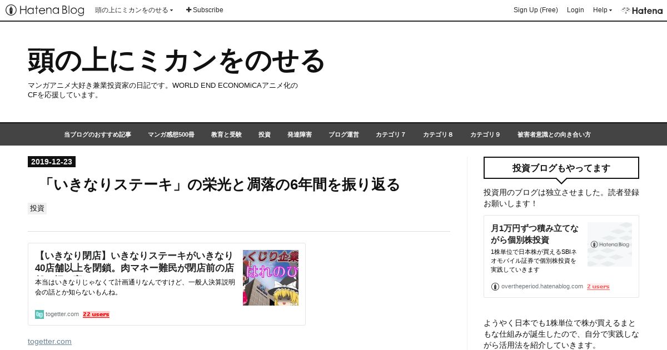
Task: Click the overtheperiod.hatenablog.com favicon icon
Action: tap(495, 287)
